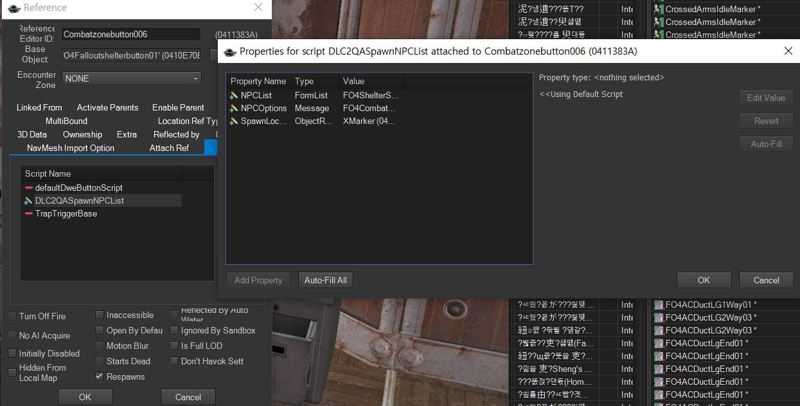
Task: Sort by the Type column header
Action: [315, 81]
